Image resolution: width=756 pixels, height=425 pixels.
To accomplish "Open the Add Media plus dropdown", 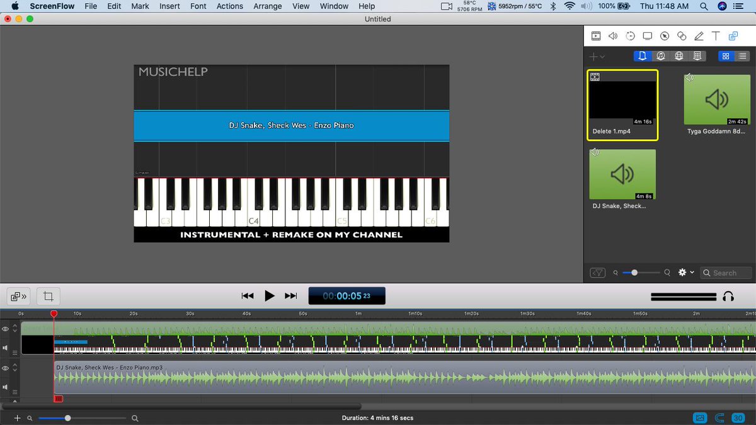I will click(x=597, y=57).
